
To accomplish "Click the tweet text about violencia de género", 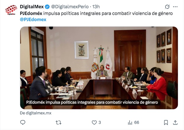I will click(96, 13).
